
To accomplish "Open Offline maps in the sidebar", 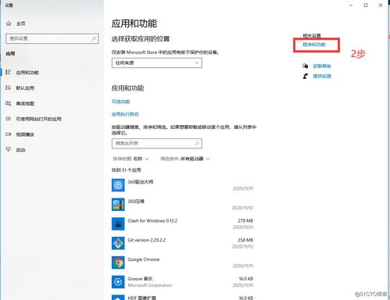I will (25, 103).
